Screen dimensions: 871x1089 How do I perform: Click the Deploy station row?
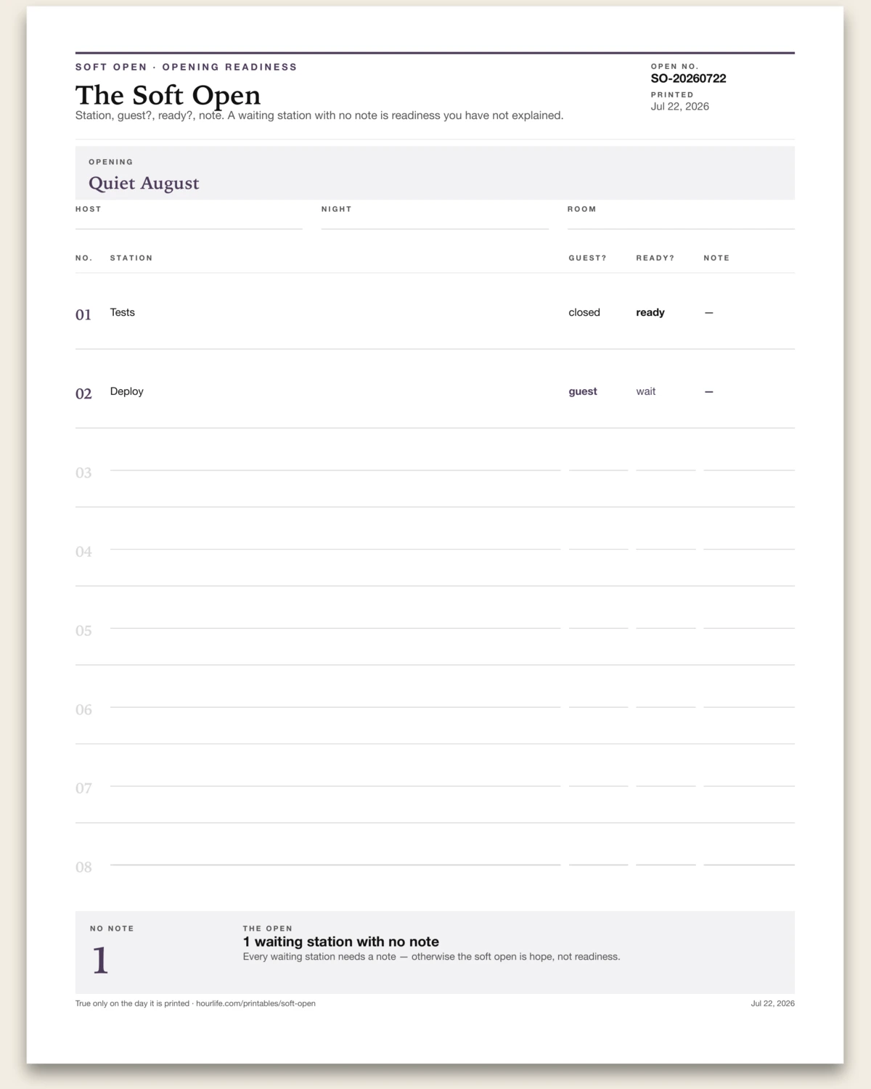click(435, 391)
